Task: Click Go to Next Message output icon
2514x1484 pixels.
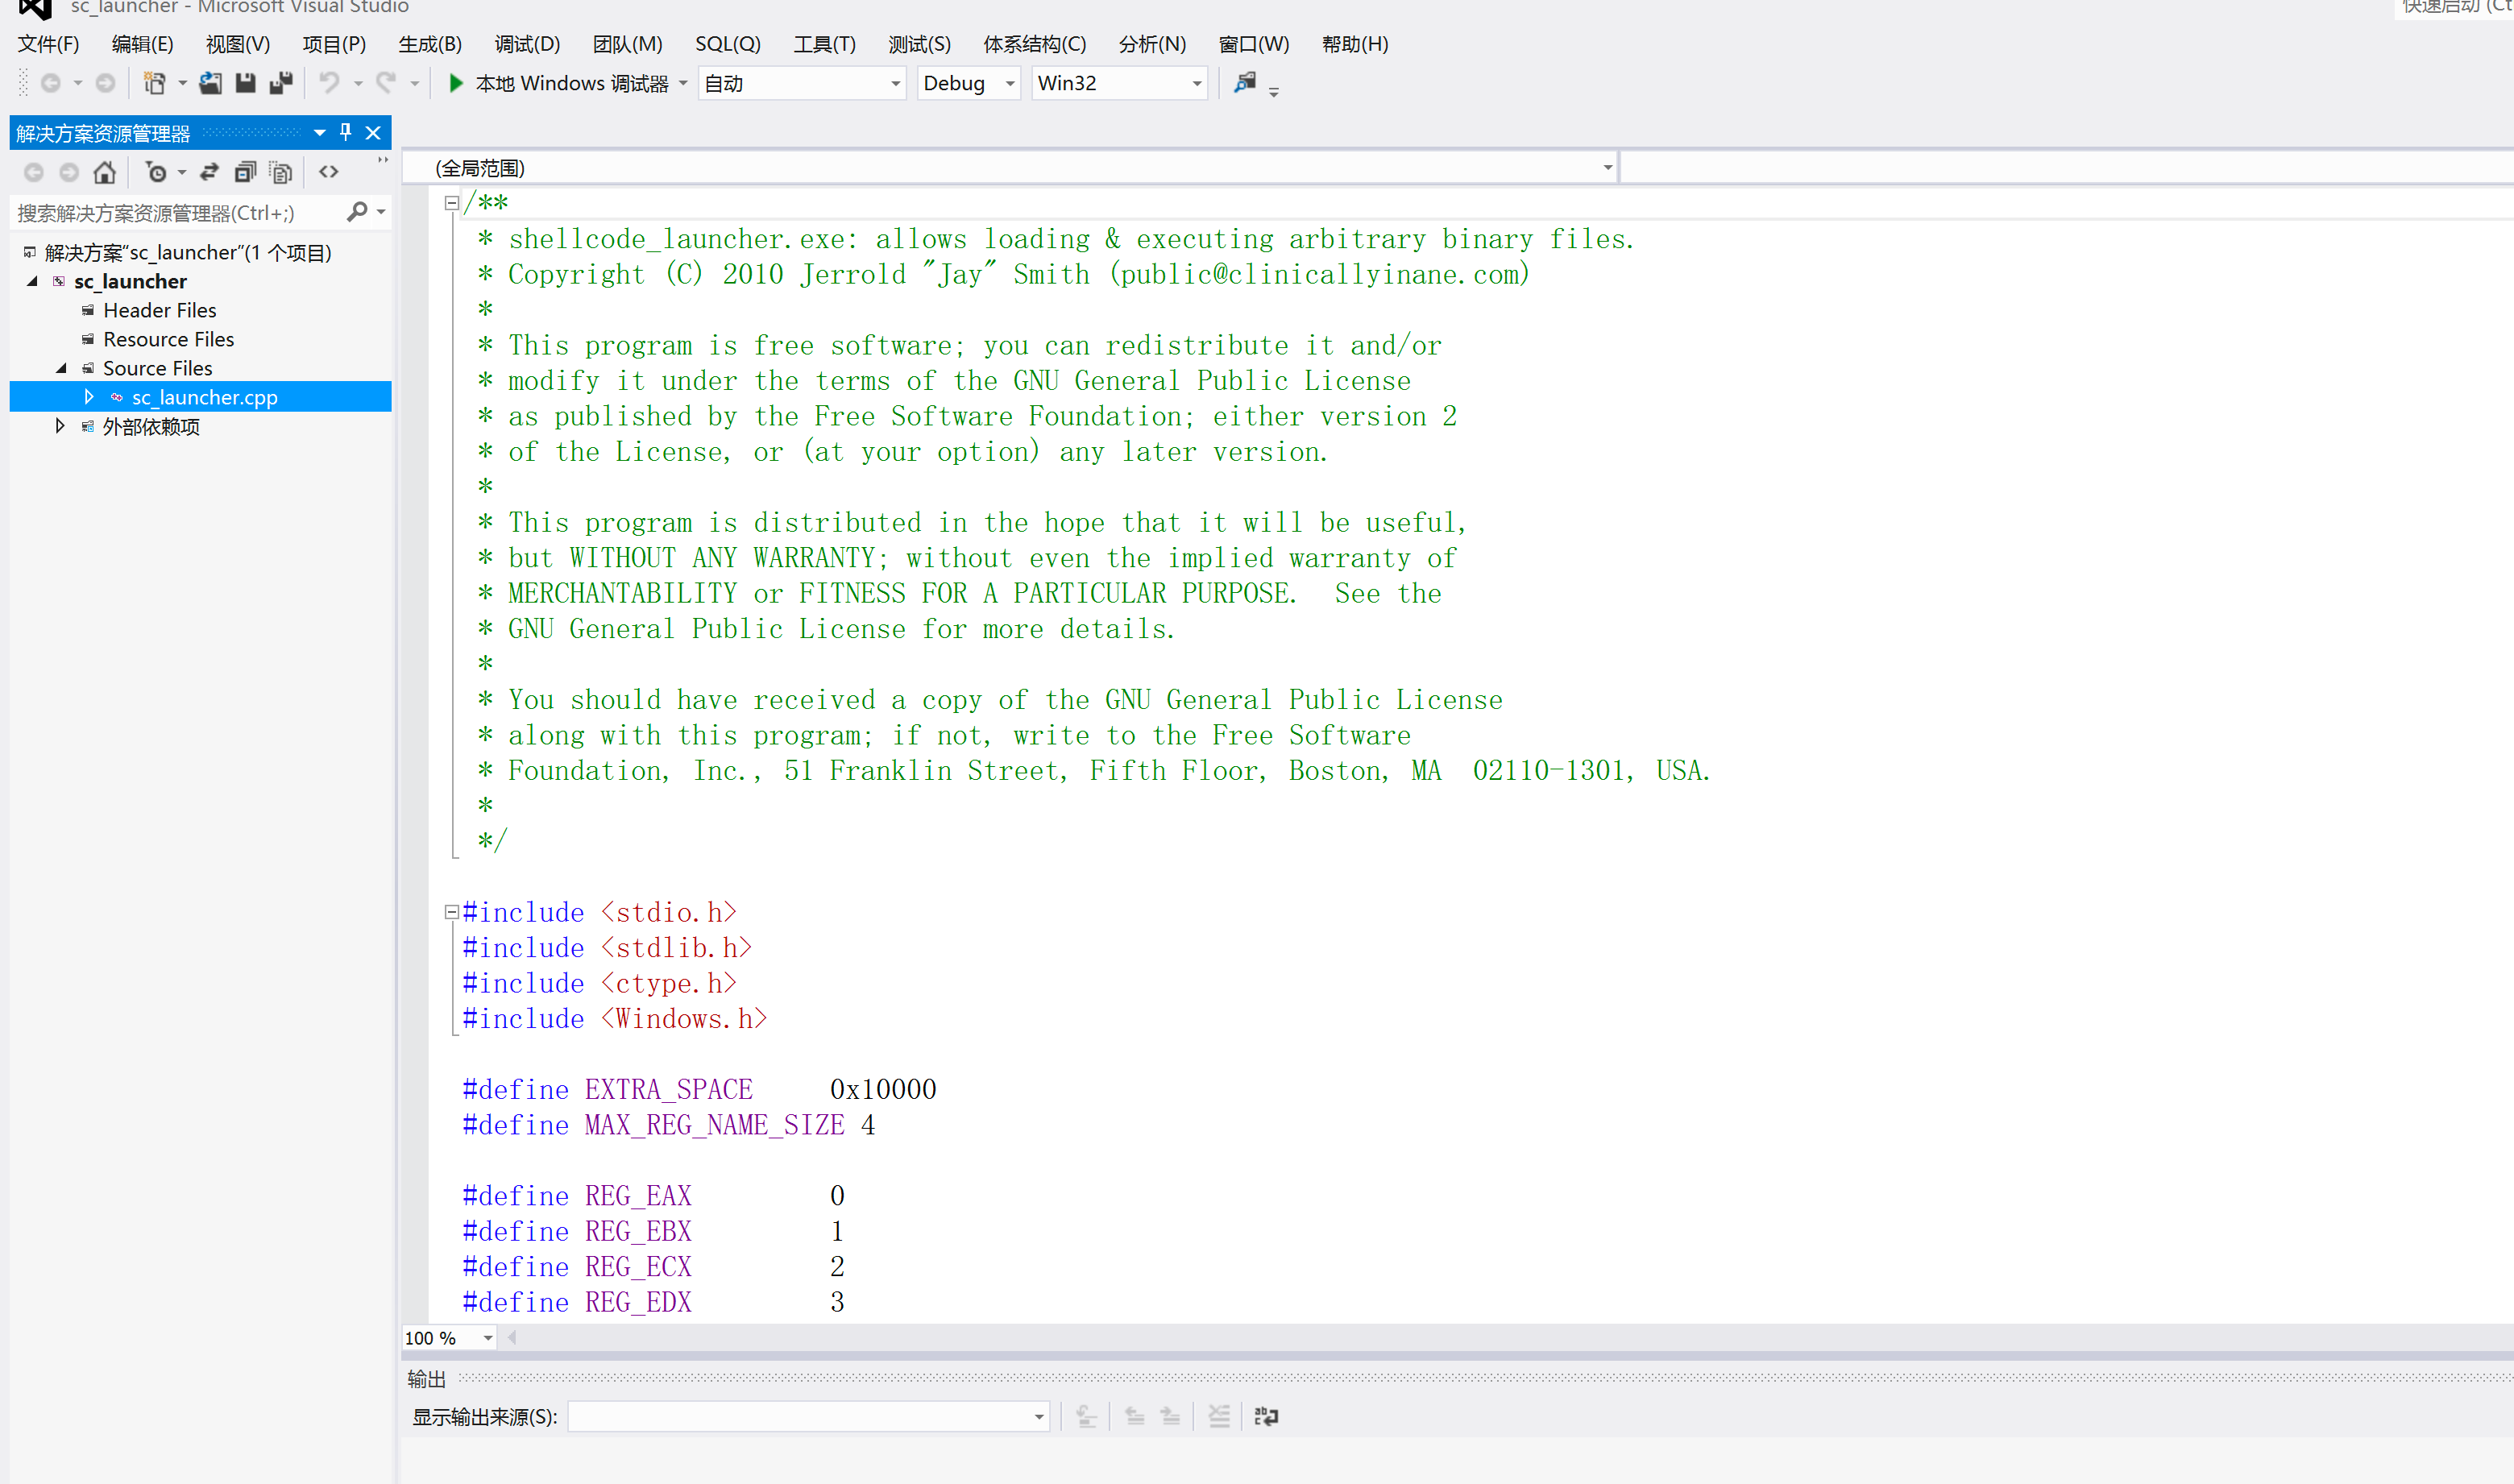Action: coord(1170,1416)
